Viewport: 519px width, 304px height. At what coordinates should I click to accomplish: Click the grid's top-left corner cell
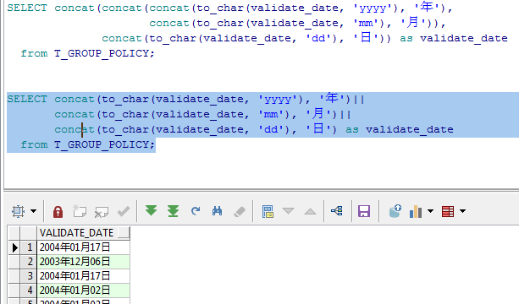(14, 233)
